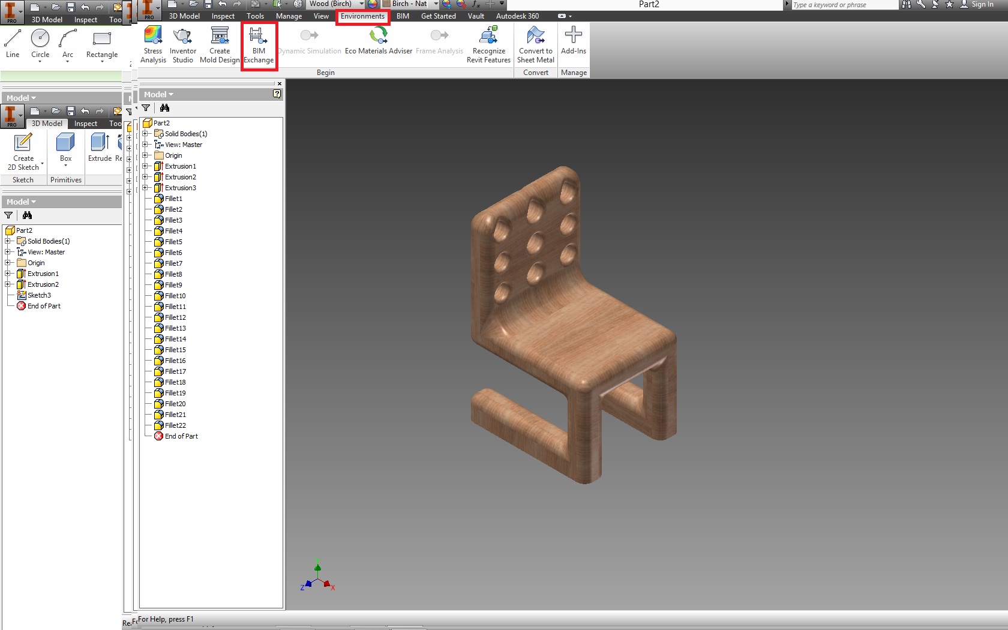Screen dimensions: 1008x630
Task: Select the Box primitive tool
Action: coord(65,148)
